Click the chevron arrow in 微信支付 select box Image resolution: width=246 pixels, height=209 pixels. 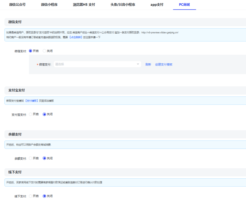coord(138,64)
